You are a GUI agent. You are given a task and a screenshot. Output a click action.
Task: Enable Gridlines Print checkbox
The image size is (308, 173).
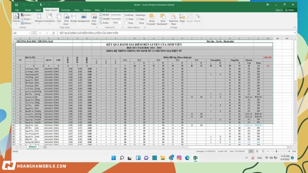(127, 23)
